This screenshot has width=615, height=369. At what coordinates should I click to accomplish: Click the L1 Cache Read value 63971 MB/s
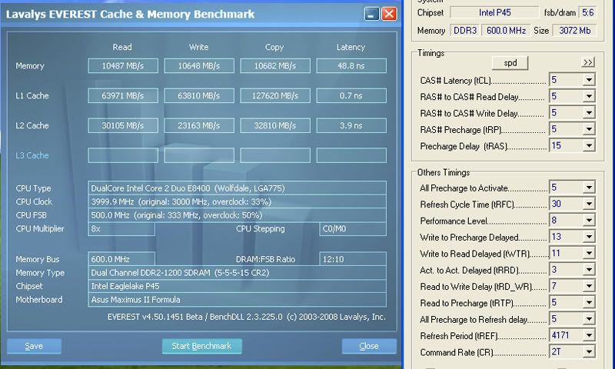tap(123, 95)
